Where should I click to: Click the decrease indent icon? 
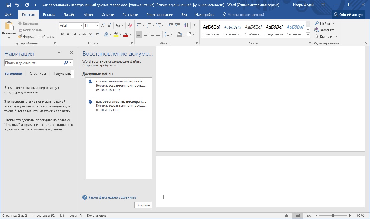[171, 26]
